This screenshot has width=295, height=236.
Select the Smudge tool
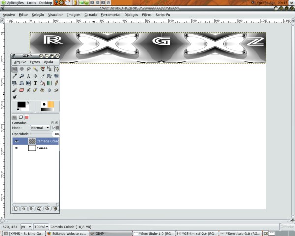tap(56, 90)
